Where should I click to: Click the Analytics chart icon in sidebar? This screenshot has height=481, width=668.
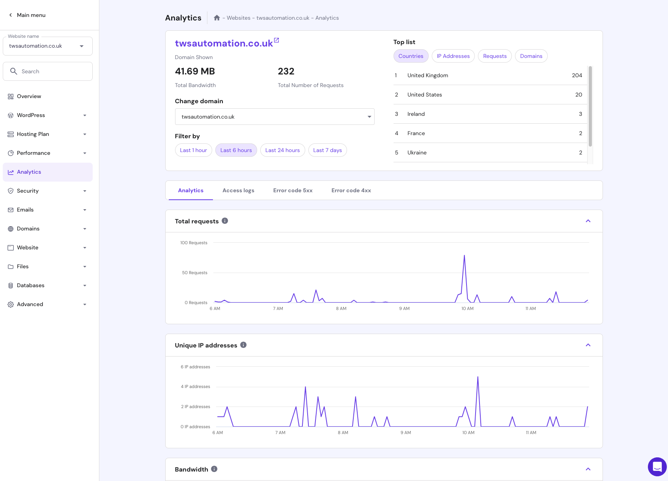coord(11,172)
